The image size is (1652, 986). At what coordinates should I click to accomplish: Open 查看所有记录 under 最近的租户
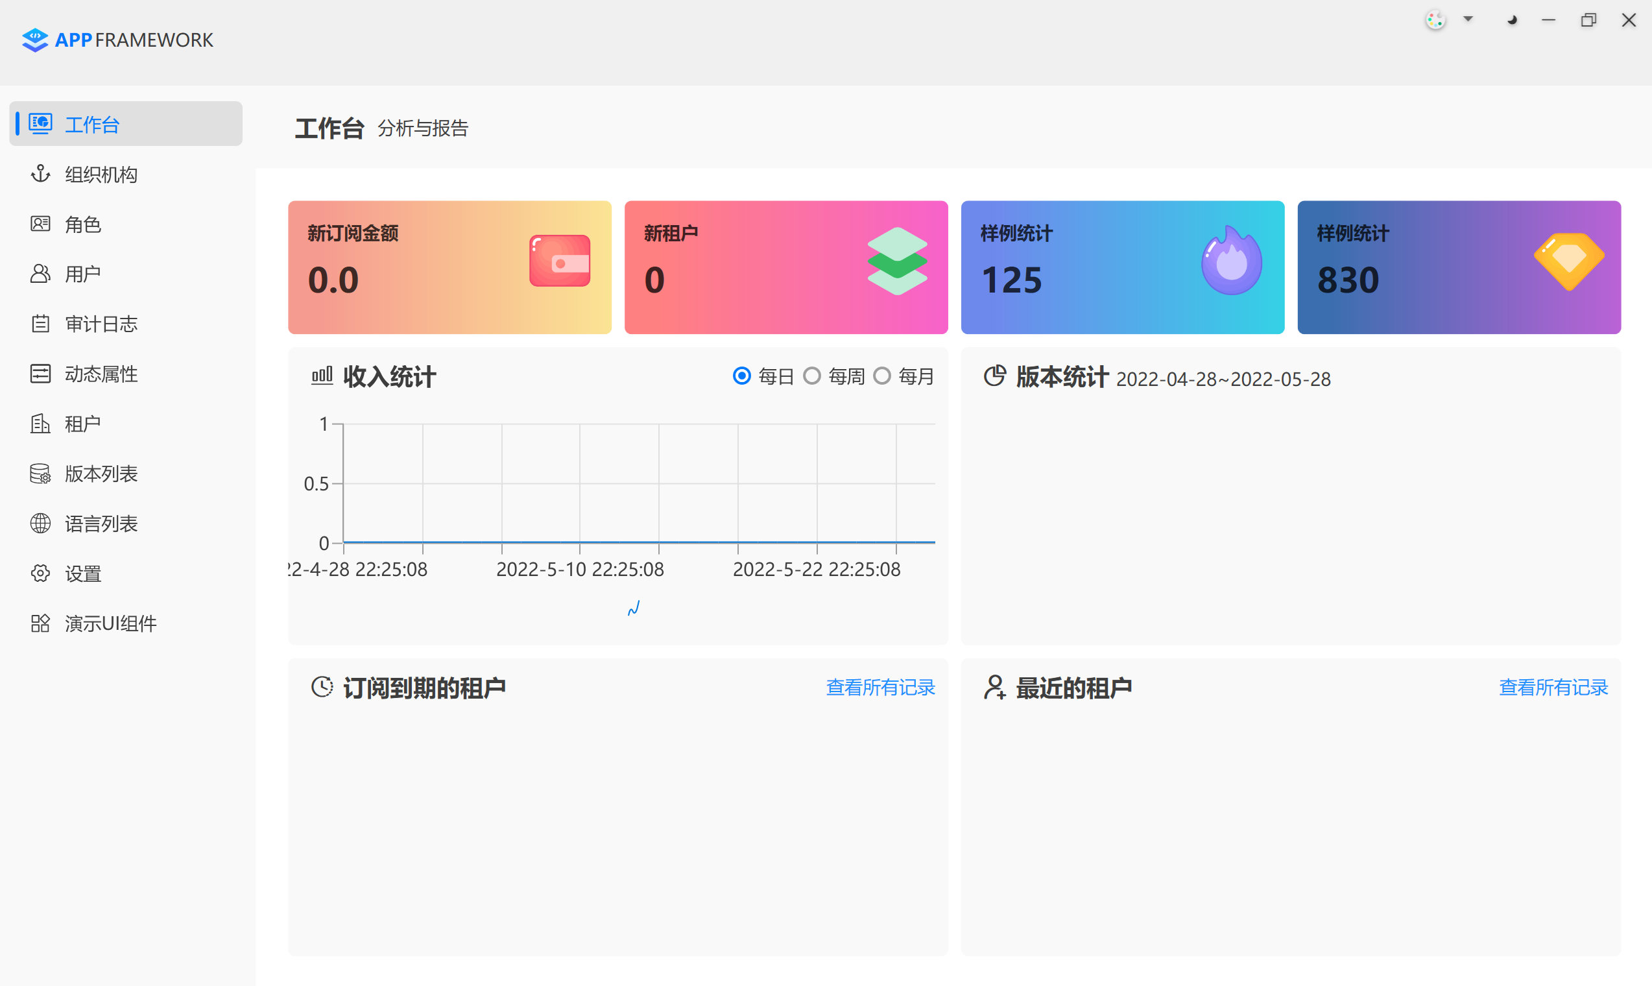click(1553, 687)
